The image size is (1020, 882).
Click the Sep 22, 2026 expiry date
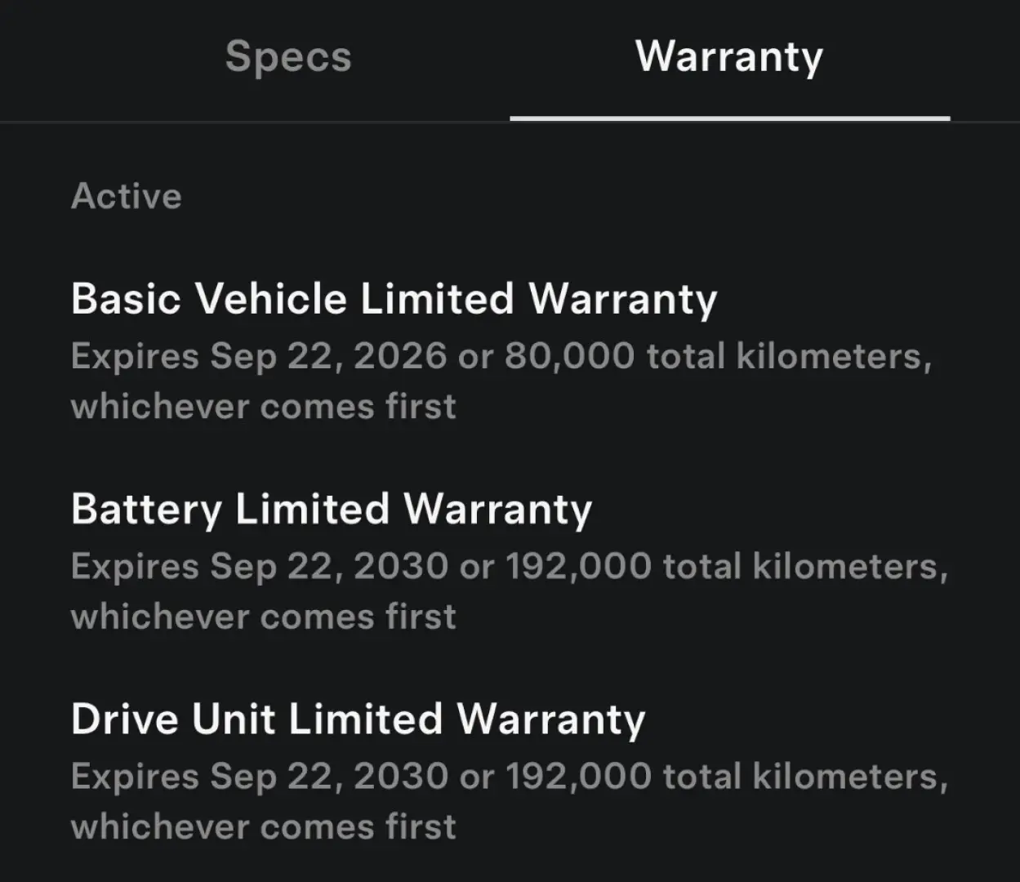point(328,357)
